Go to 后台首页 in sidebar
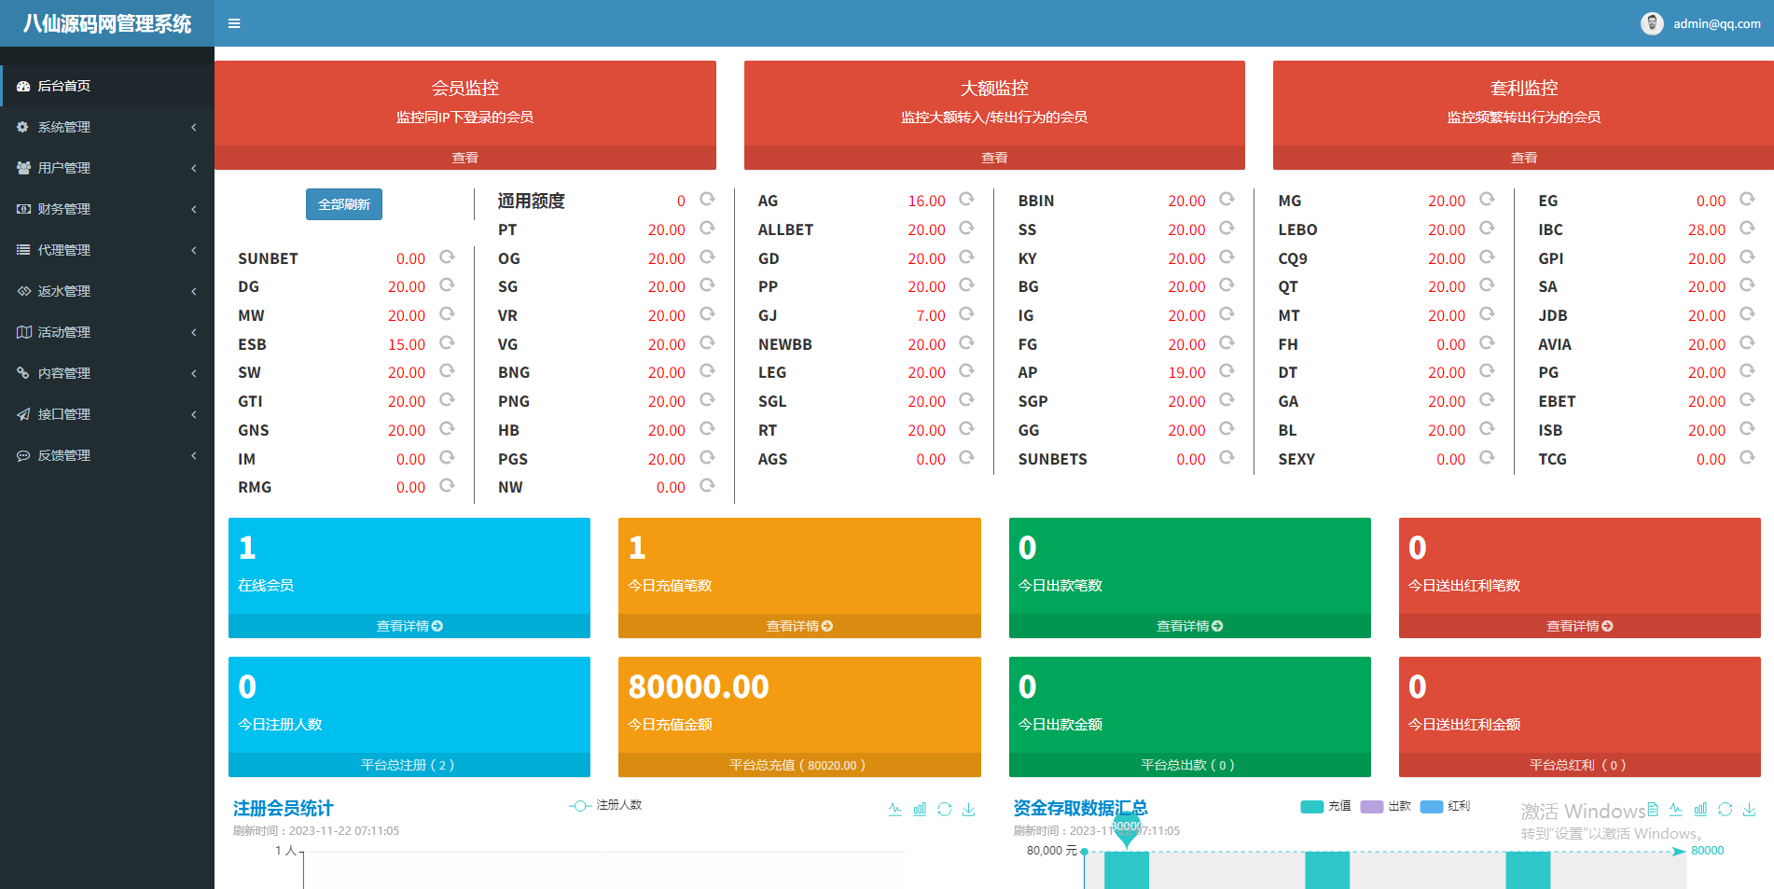 [107, 86]
